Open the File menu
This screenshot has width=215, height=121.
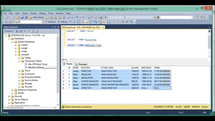tap(5, 13)
